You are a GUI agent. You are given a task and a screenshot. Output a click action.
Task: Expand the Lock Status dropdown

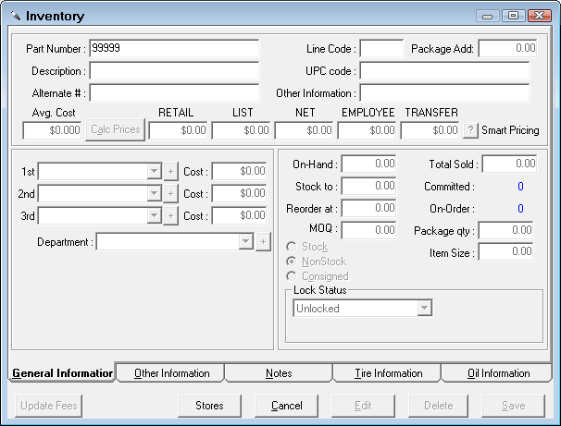[425, 309]
